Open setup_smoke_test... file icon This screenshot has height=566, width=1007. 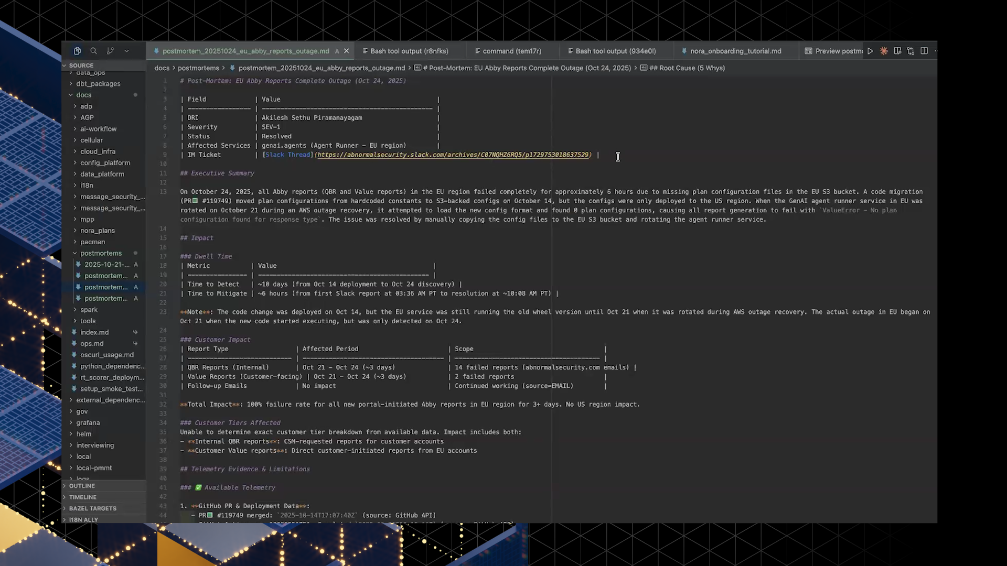tap(74, 389)
